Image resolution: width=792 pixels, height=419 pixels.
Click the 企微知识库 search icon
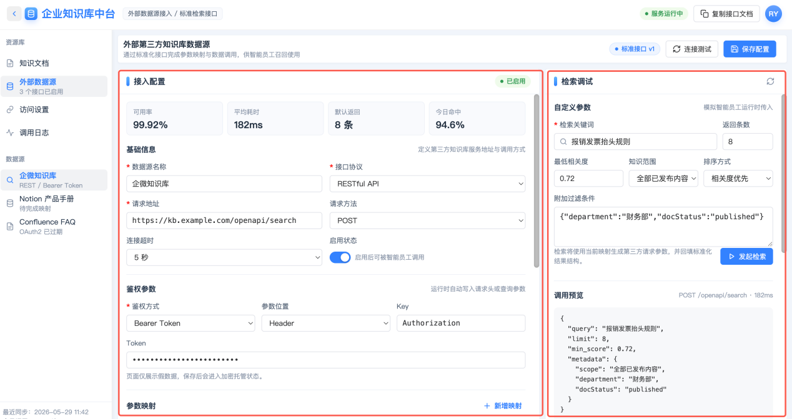pyautogui.click(x=10, y=180)
